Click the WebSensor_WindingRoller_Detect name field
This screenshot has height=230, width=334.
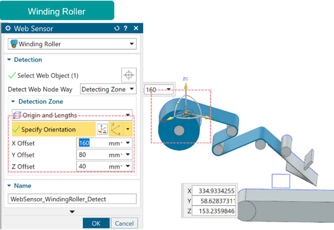72,199
